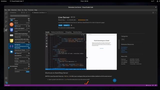160x90 pixels.
Task: Open the Uninstall dropdown arrow
Action: click(69, 25)
